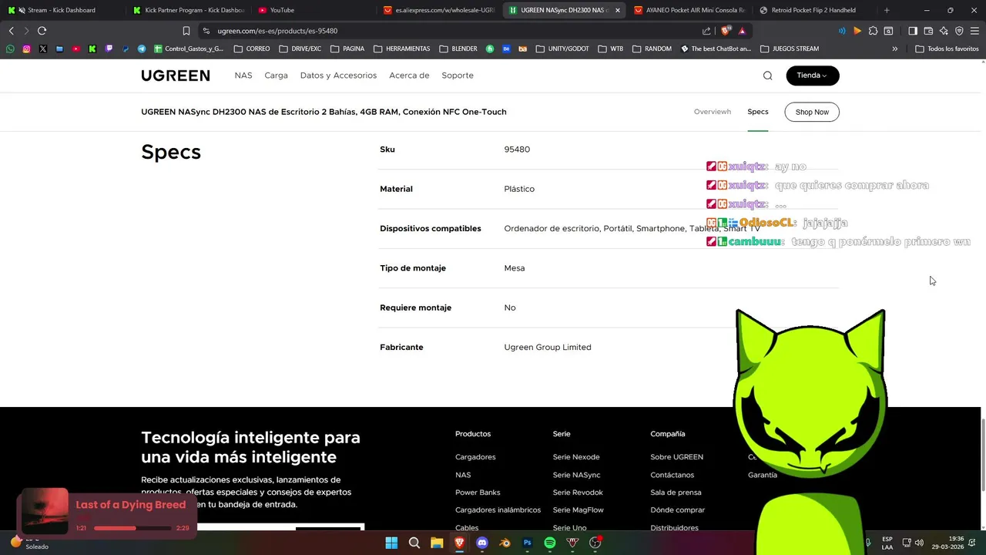Open Blender from the taskbar
This screenshot has width=986, height=555.
pyautogui.click(x=505, y=543)
